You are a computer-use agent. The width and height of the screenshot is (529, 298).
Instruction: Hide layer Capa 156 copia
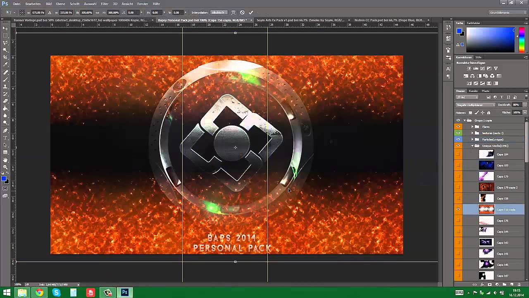tap(458, 209)
